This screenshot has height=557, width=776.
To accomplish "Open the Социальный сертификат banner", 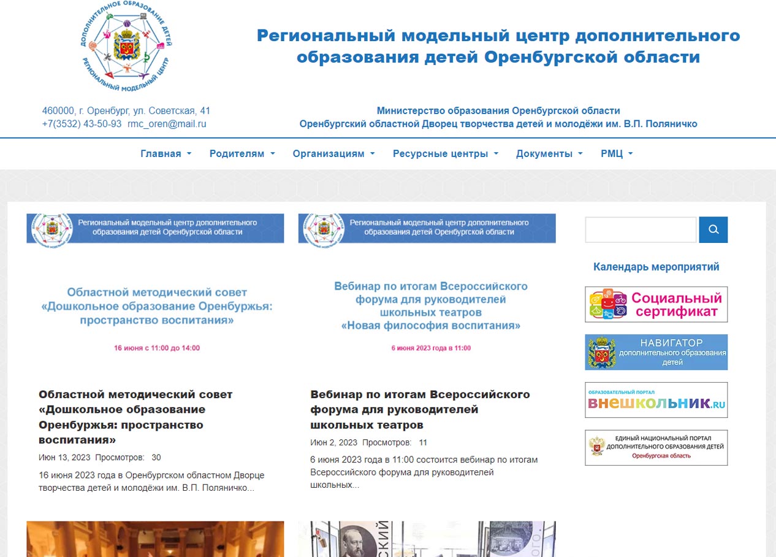I will (x=656, y=304).
